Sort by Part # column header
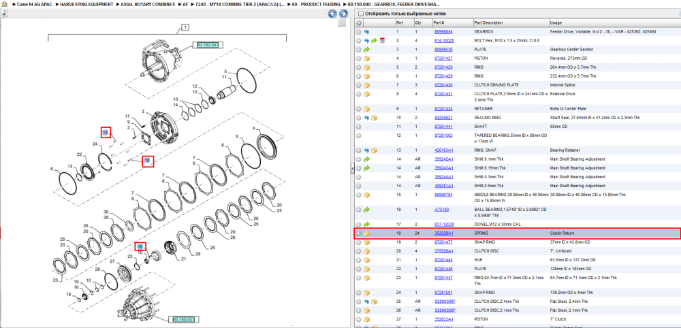Image resolution: width=681 pixels, height=328 pixels. coord(453,23)
